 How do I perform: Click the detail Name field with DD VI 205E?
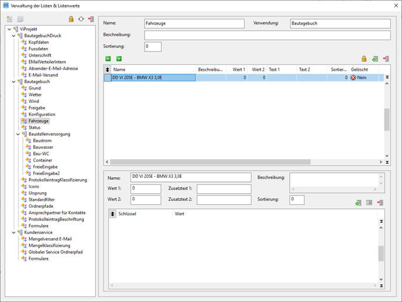click(x=191, y=177)
